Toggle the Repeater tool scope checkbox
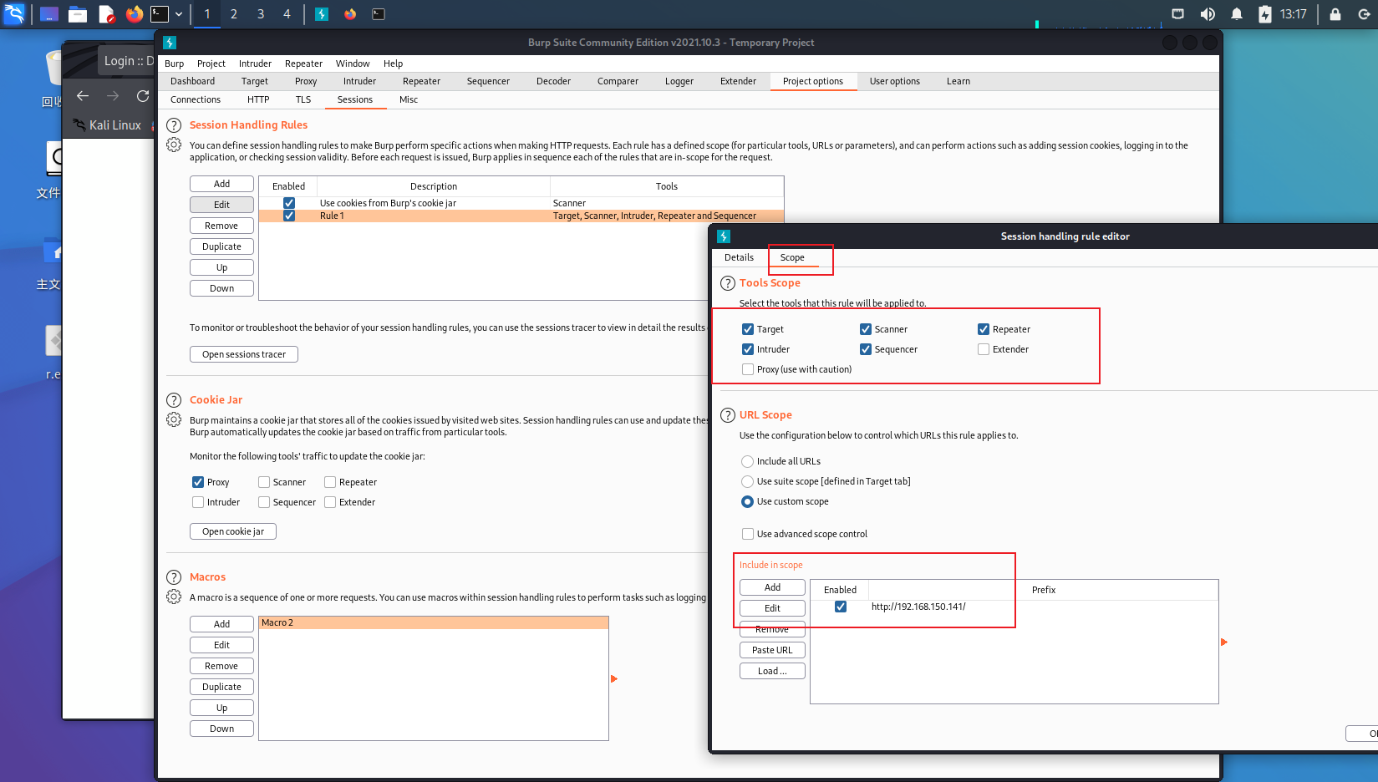 [984, 329]
